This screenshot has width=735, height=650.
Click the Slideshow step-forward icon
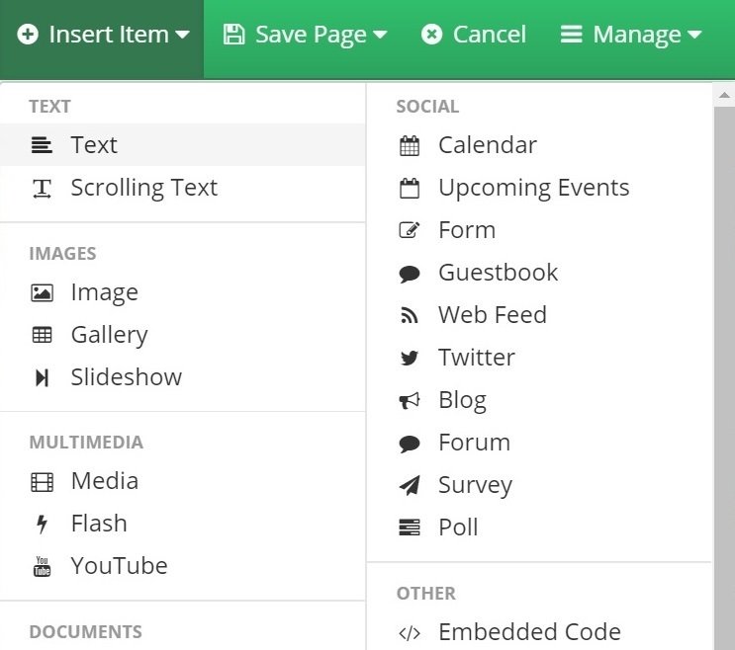(42, 377)
